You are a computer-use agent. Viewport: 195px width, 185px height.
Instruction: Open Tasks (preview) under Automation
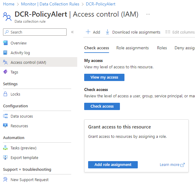click(23, 148)
